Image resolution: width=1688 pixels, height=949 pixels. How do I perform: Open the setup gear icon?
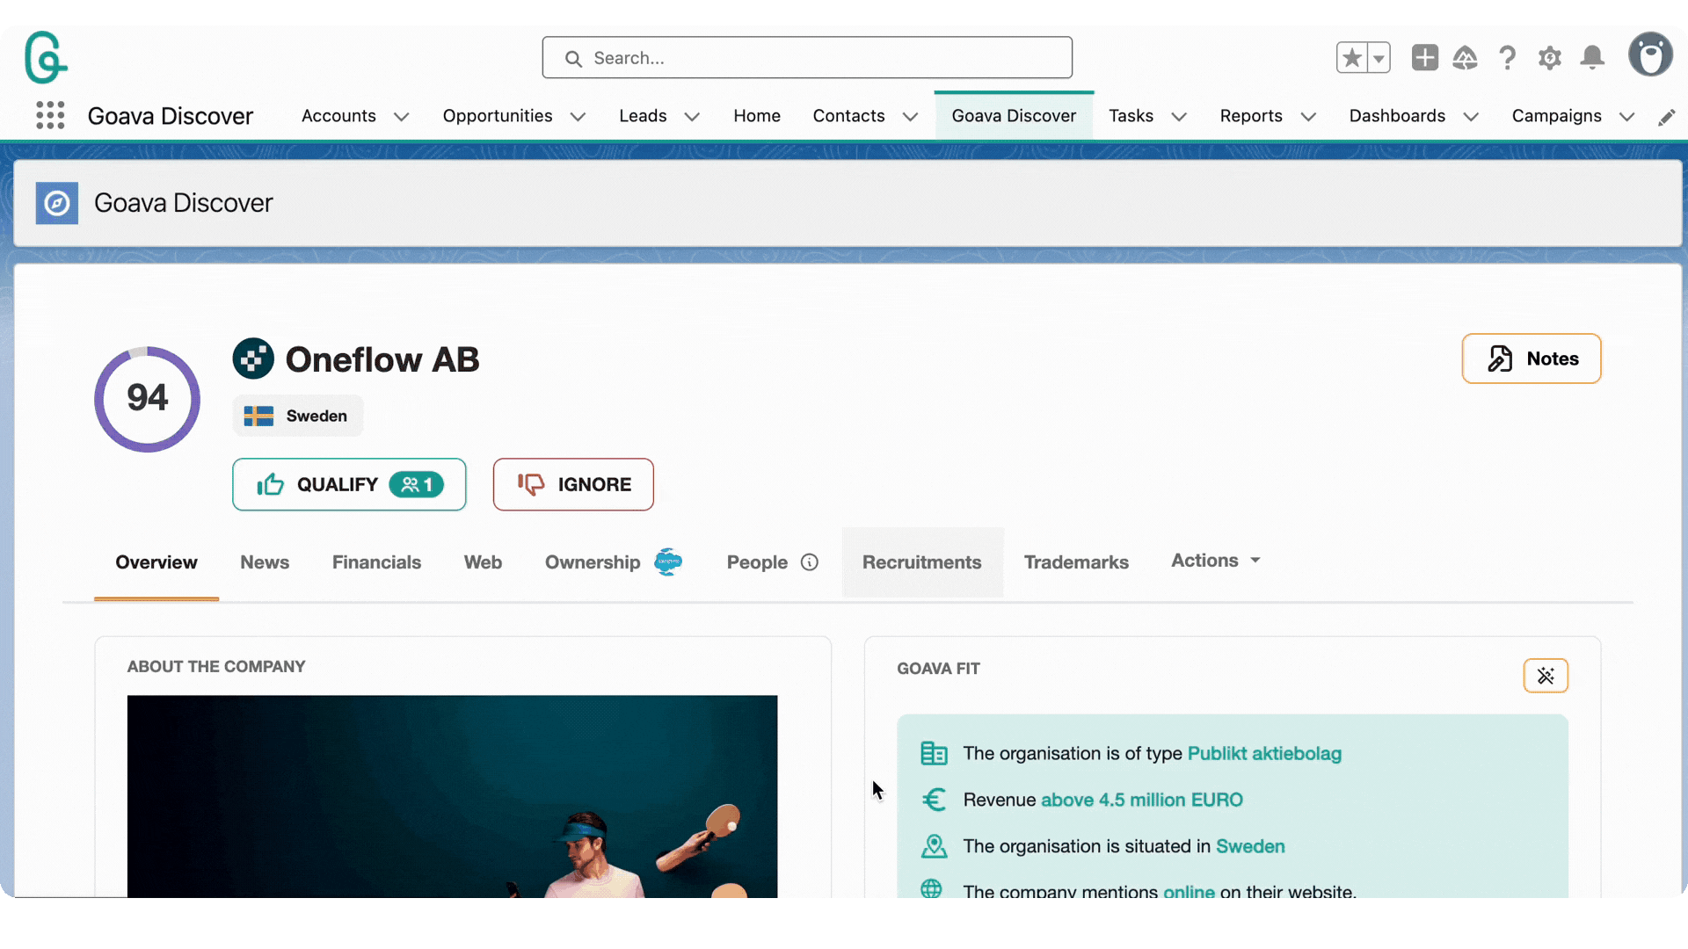click(1549, 58)
